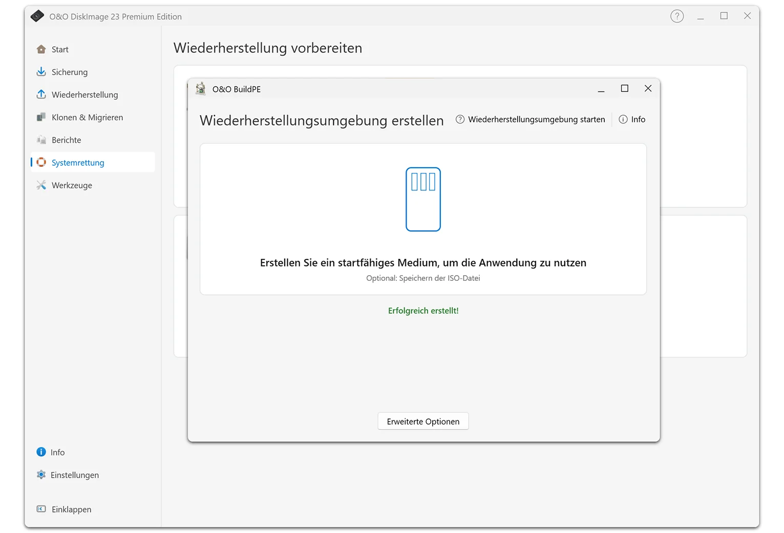Viewport: 784px width, 533px height.
Task: Click the Einklappen collapse icon
Action: tap(41, 509)
